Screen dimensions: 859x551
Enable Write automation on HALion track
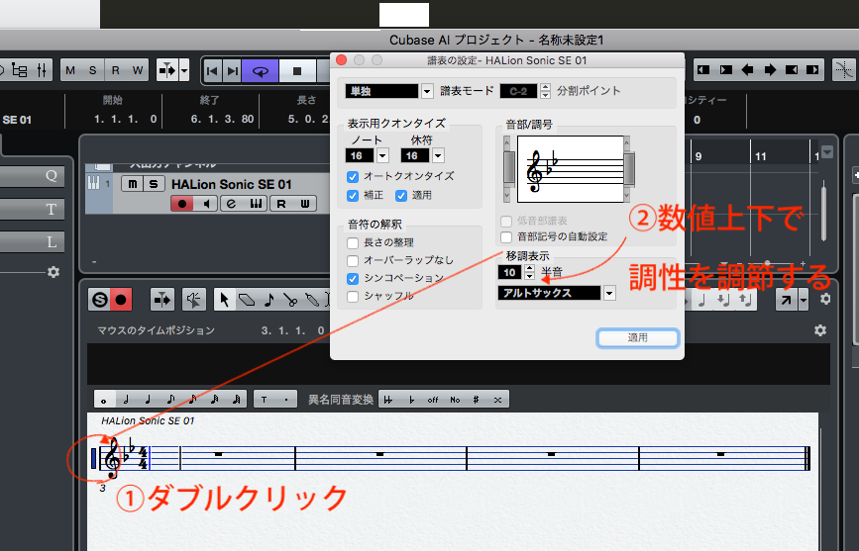pos(305,204)
